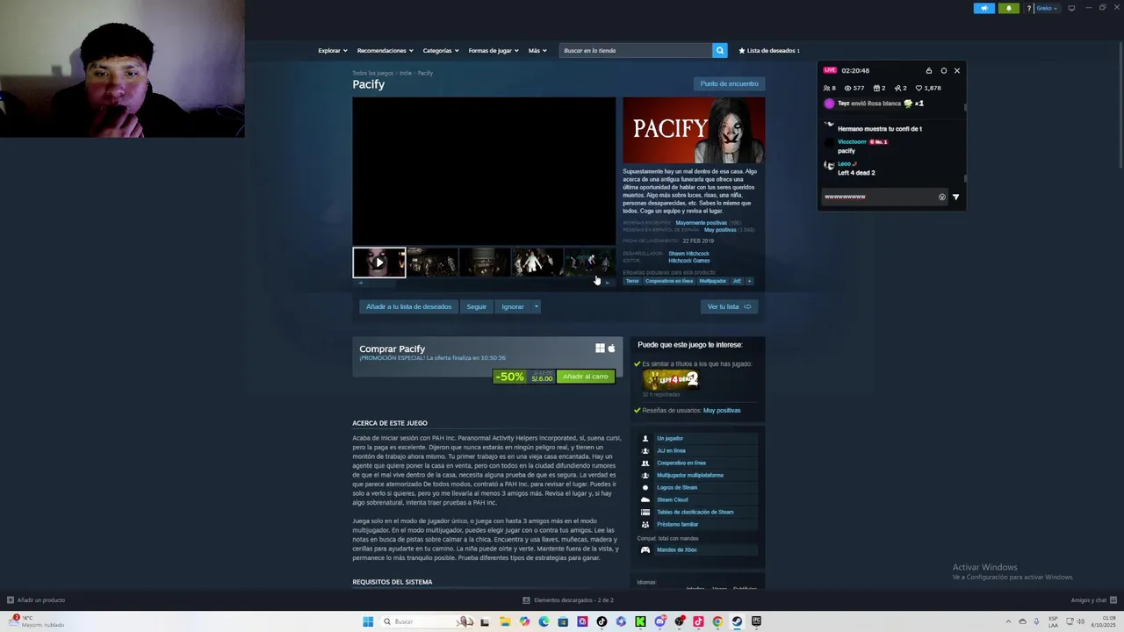This screenshot has height=632, width=1124.
Task: Click the Kick app taskbar icon
Action: 640,621
